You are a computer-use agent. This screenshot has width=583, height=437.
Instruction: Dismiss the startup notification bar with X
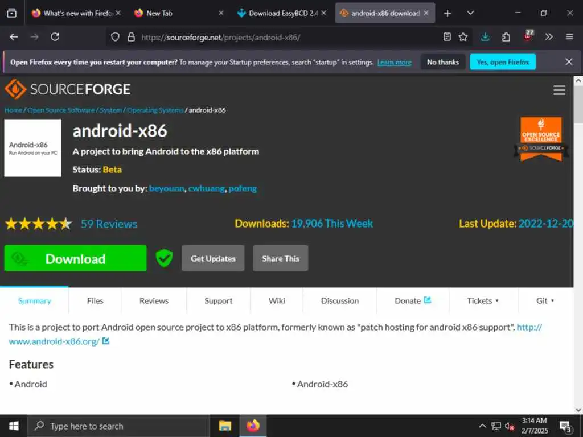click(569, 61)
